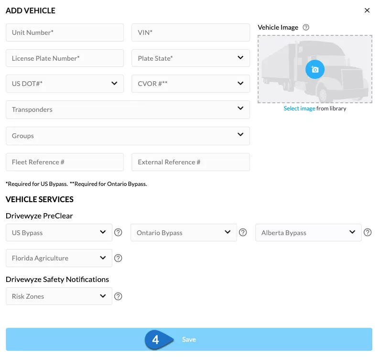Screen dimensions: 378x357
Task: Click the Select image link
Action: [x=299, y=108]
